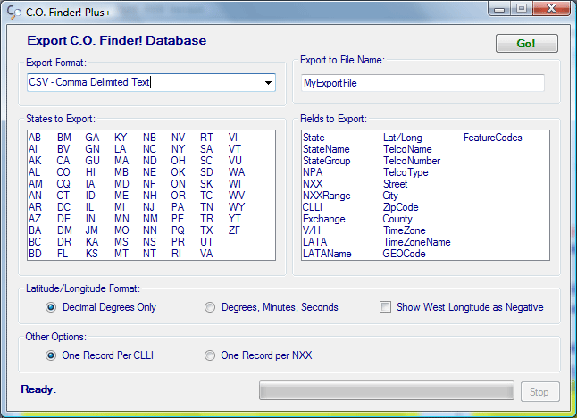577x418 pixels.
Task: Select state KY in States list
Action: click(x=121, y=138)
